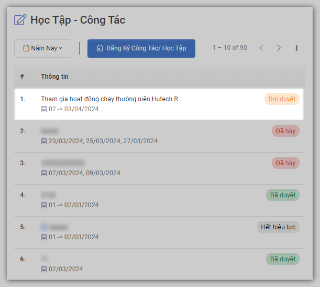Go to the previous page arrow
The image size is (320, 287).
click(x=262, y=48)
